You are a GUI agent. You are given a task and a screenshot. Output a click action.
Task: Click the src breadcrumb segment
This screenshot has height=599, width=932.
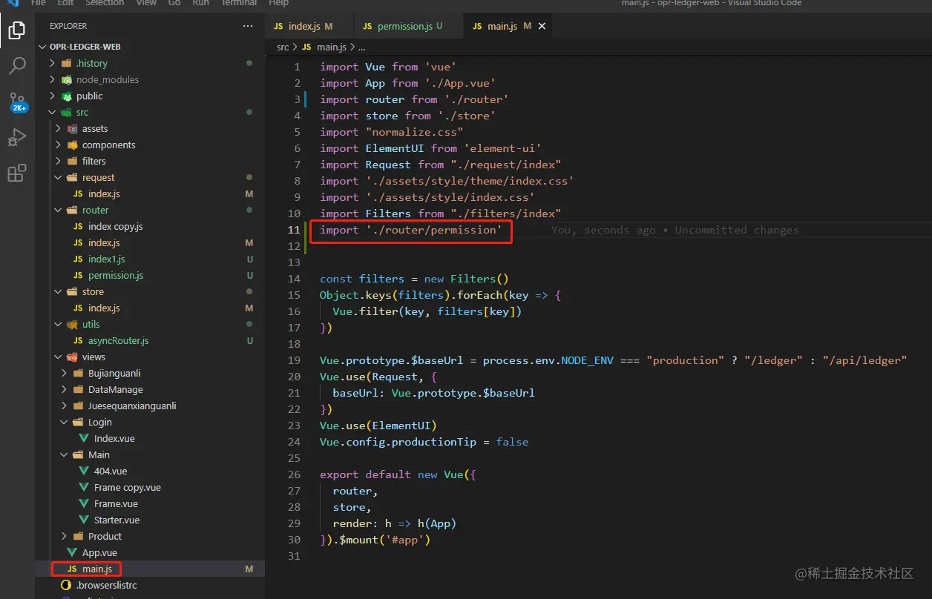(282, 47)
